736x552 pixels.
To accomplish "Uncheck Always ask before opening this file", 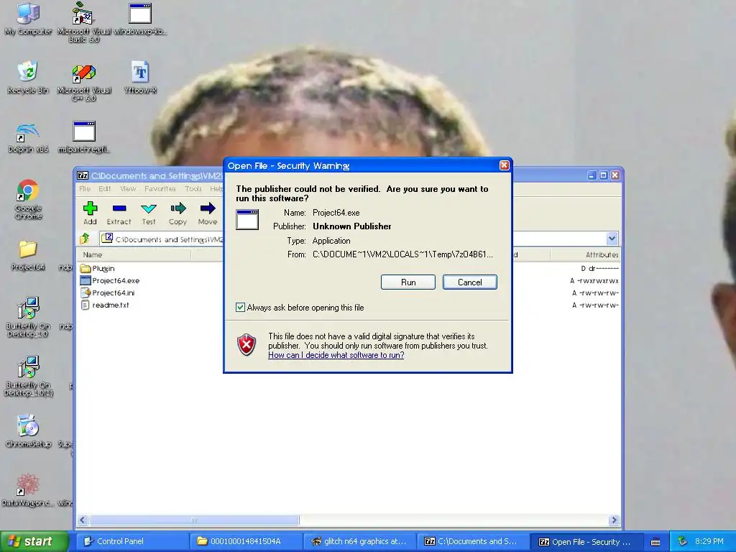I will pyautogui.click(x=240, y=308).
